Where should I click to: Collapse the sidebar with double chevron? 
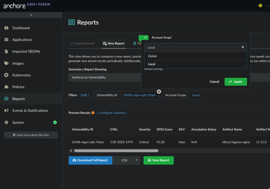click(x=31, y=15)
